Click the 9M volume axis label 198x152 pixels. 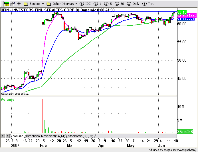tap(180, 120)
